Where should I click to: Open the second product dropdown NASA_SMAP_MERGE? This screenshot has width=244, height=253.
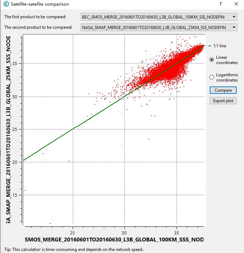(x=159, y=27)
